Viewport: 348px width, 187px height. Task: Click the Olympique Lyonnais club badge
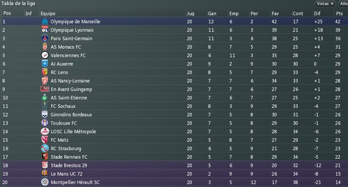click(x=44, y=30)
